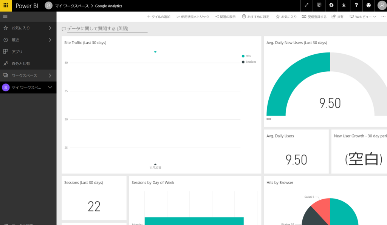The width and height of the screenshot is (387, 225).
Task: Click the purple マイ ワークスペ... avatar icon
Action: [6, 87]
